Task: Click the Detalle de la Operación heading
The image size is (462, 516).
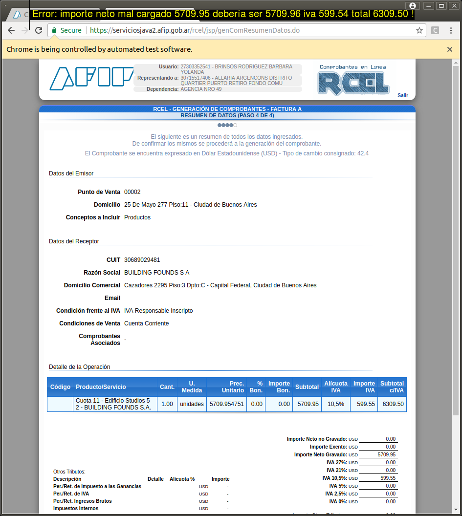Action: coord(79,367)
